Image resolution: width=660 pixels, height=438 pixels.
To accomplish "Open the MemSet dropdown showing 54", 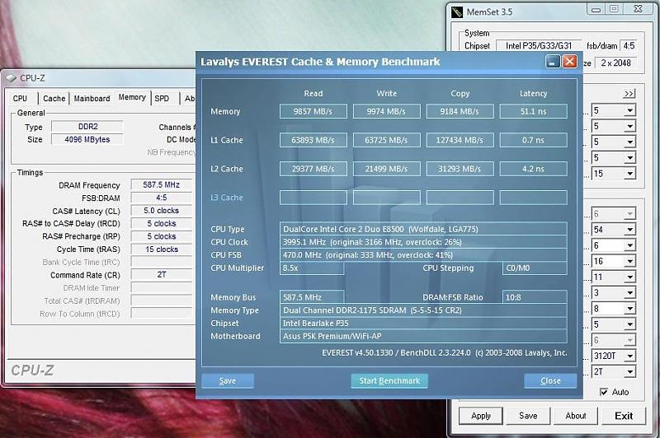I will tap(629, 229).
